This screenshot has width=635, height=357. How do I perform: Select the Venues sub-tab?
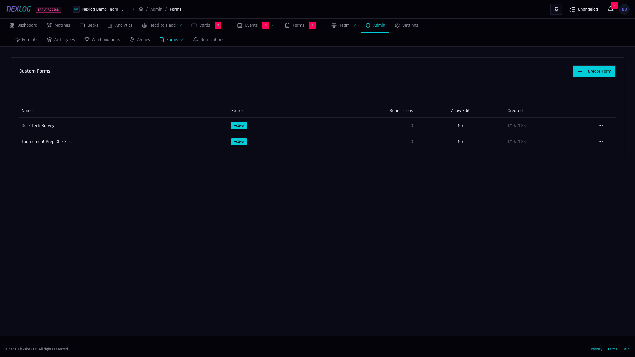(140, 40)
